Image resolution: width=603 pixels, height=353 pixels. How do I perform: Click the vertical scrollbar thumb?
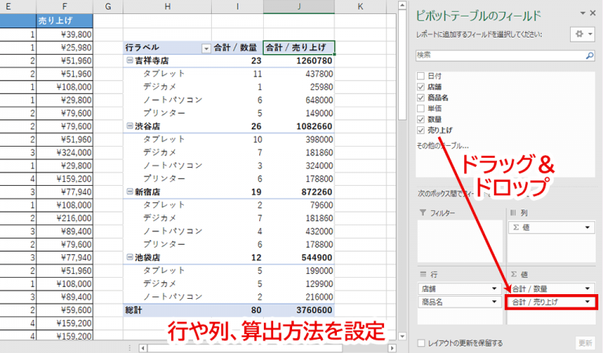402,64
